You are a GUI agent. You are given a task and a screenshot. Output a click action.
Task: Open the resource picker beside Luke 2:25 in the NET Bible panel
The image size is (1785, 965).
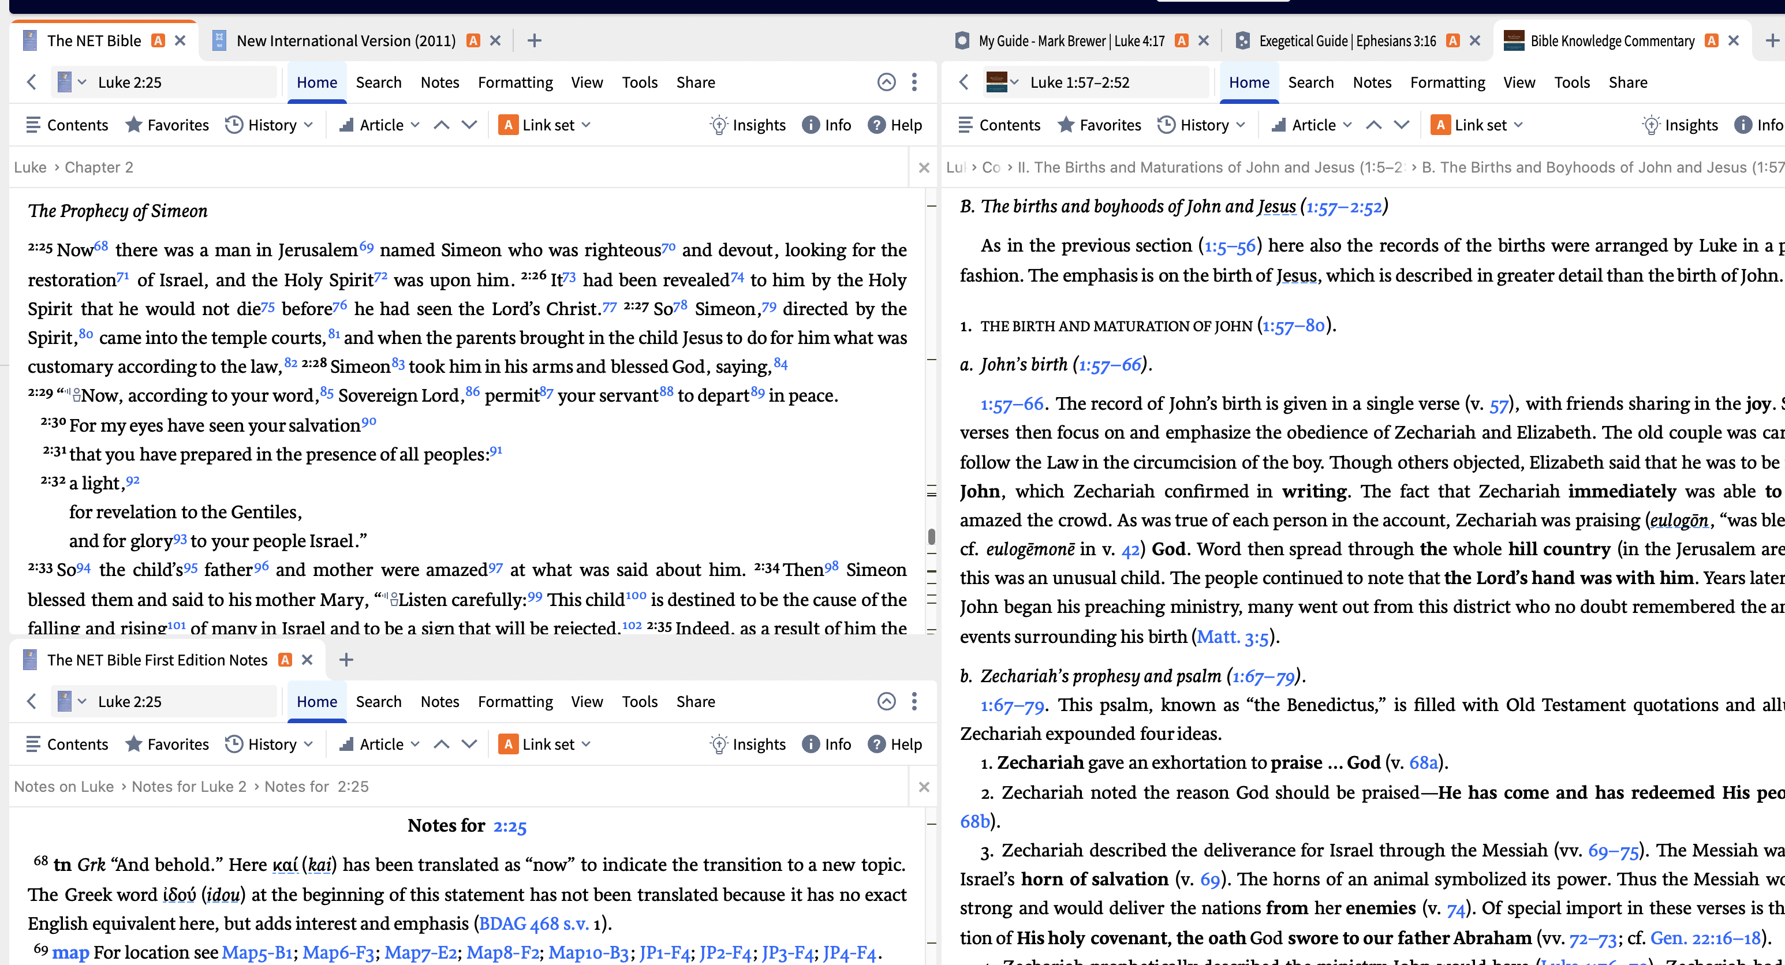pyautogui.click(x=72, y=83)
